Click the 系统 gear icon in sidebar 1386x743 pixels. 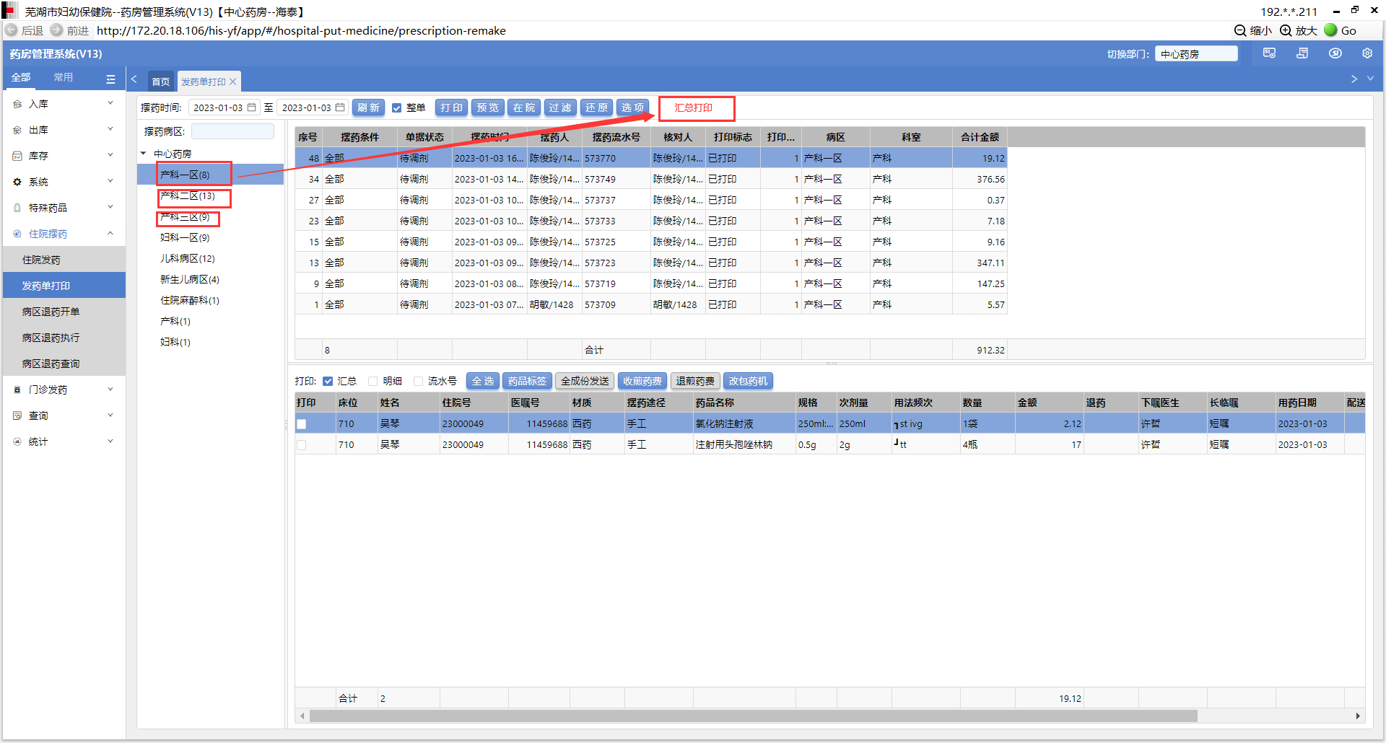[17, 182]
